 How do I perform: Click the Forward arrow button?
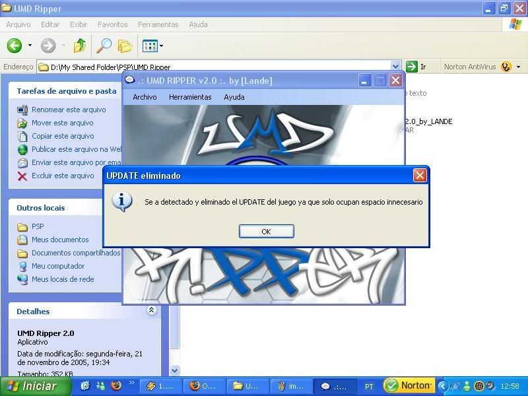click(x=48, y=46)
